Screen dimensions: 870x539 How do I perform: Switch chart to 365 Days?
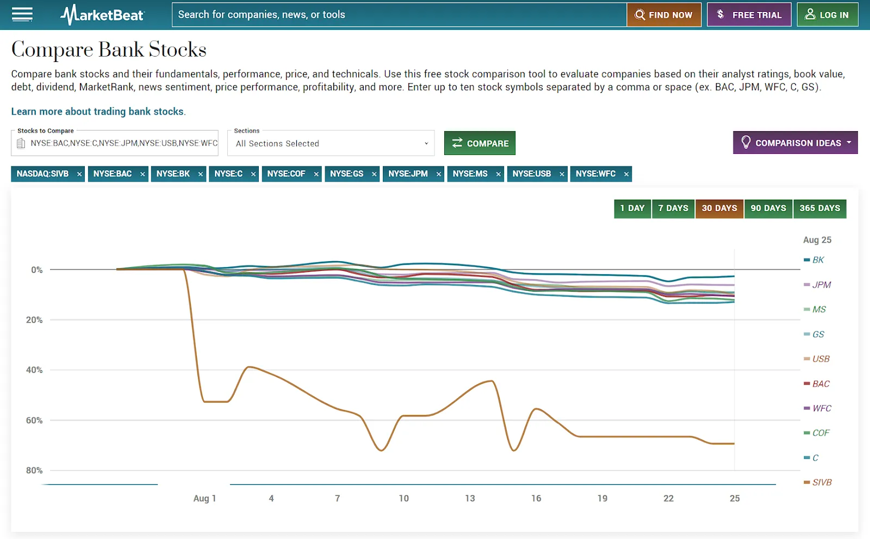(820, 208)
